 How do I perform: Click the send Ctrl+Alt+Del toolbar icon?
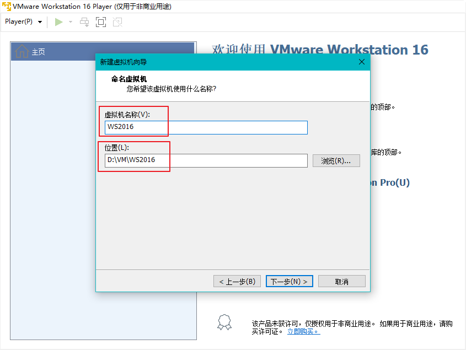pos(84,22)
